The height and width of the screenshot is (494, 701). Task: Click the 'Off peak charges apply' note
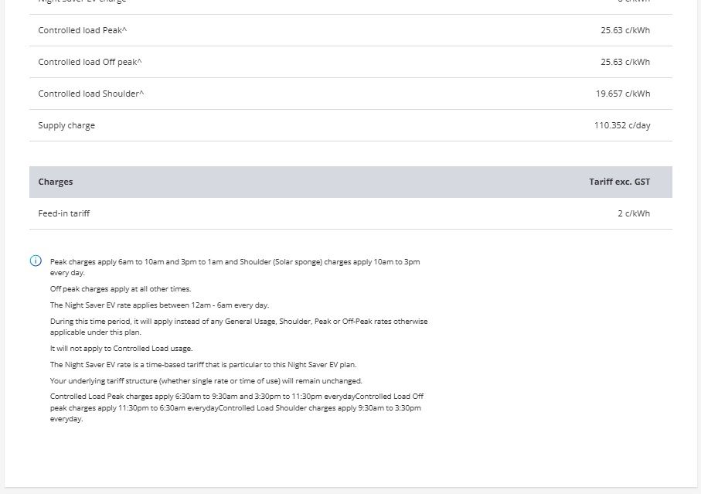pyautogui.click(x=121, y=289)
